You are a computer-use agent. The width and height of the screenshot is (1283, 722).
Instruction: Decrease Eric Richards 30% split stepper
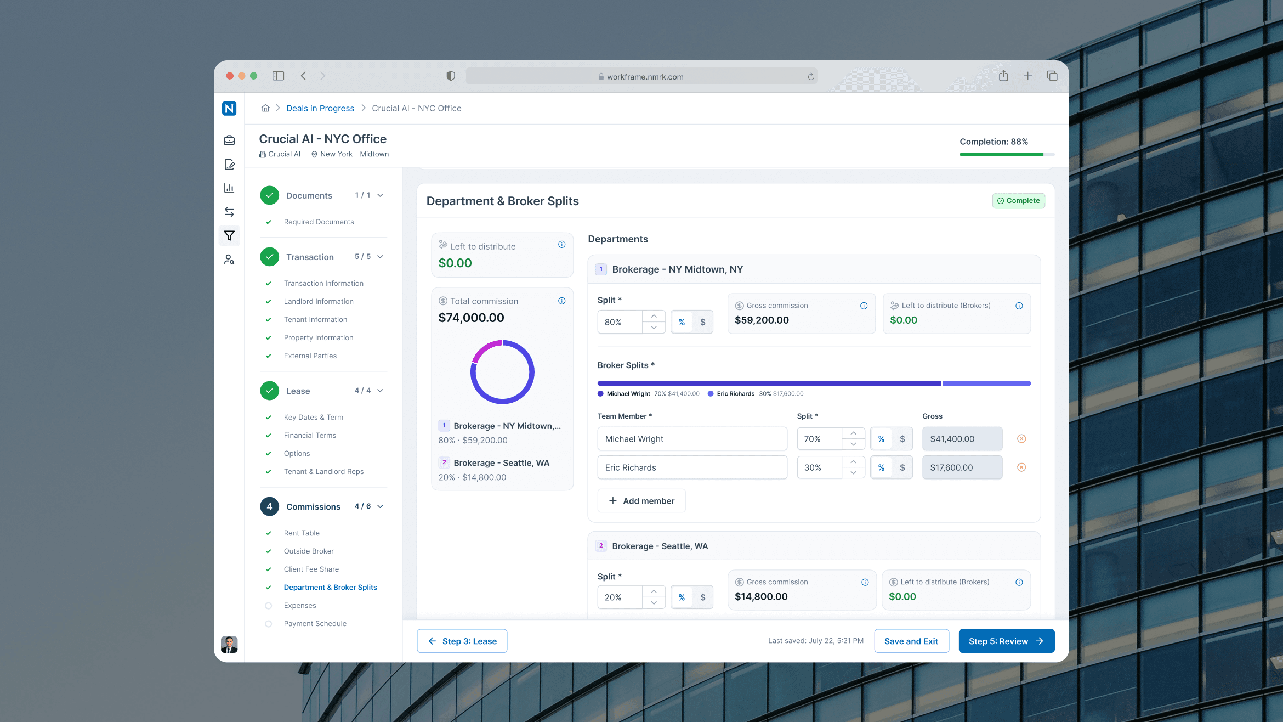(853, 473)
